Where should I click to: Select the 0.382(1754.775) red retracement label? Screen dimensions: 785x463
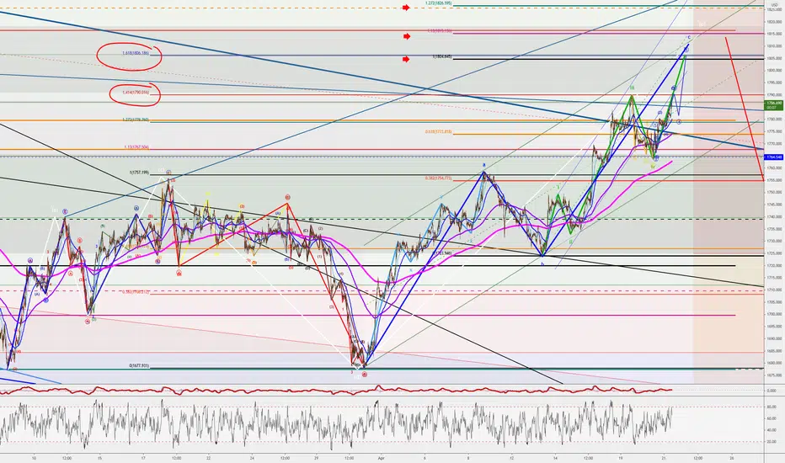[438, 178]
